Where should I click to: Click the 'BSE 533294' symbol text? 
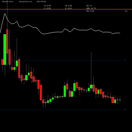(x=41, y=2)
